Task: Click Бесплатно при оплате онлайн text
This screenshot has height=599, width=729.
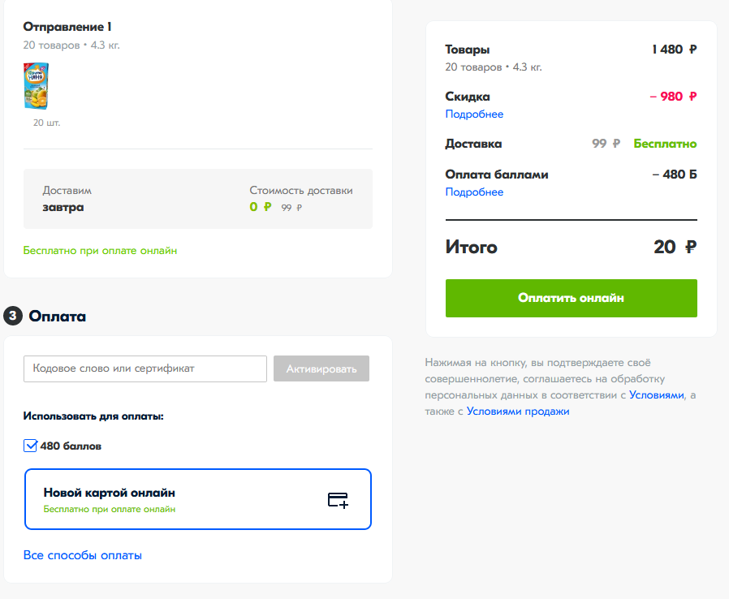Action: coord(100,251)
